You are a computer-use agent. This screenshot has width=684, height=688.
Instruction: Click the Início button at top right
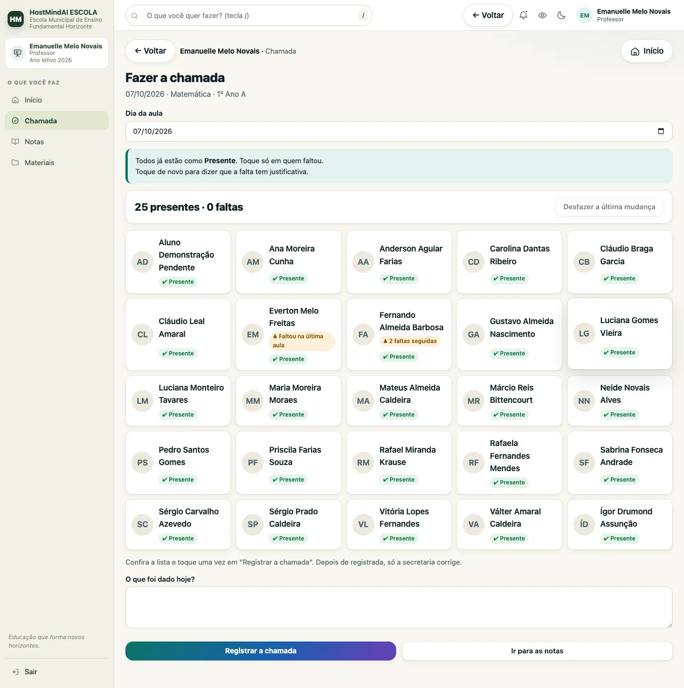[x=647, y=51]
